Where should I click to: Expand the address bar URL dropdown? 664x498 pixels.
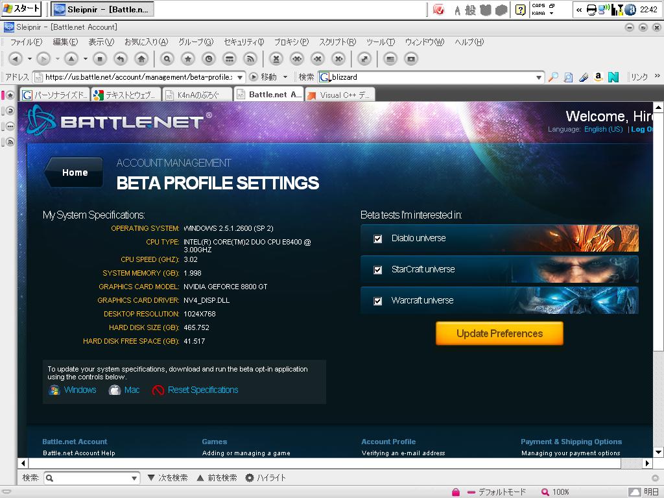point(240,78)
